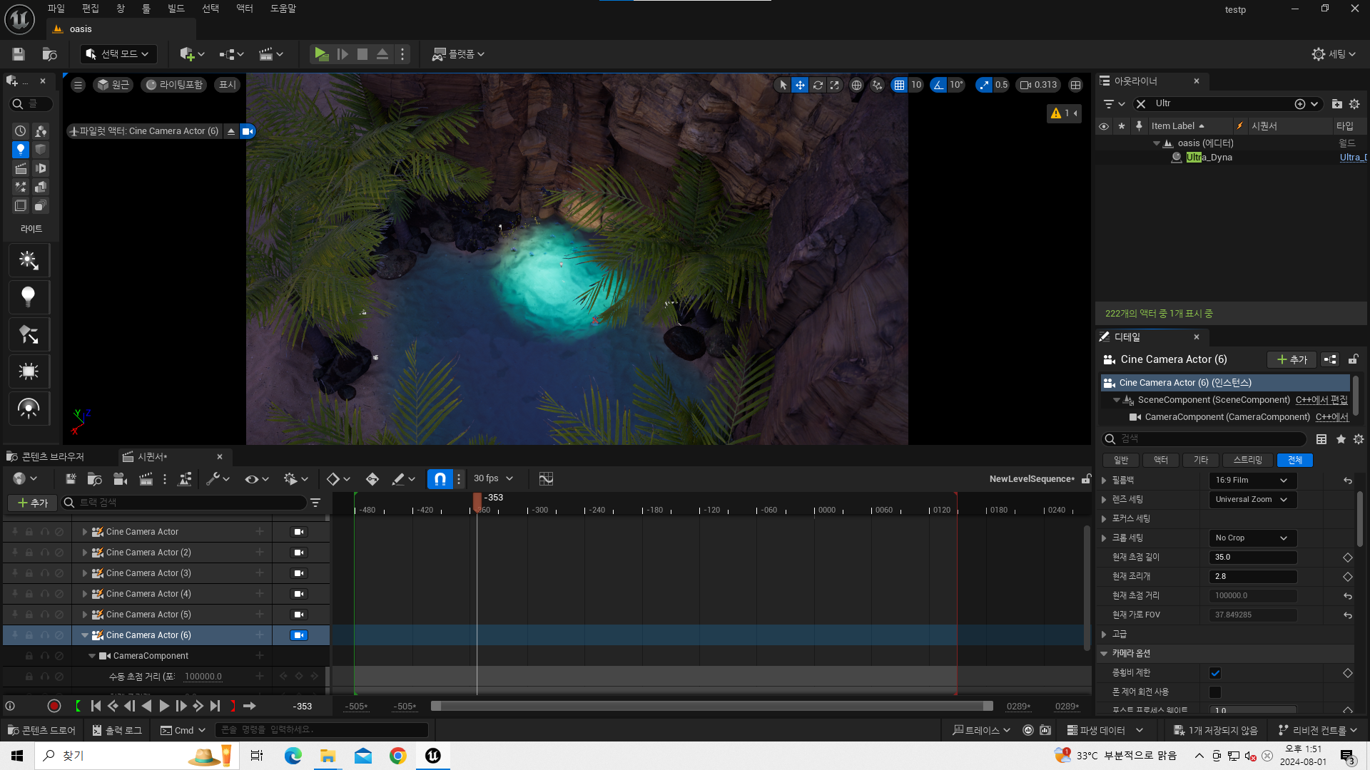Select the point light icon in Lights panel
This screenshot has height=770, width=1370.
point(29,297)
